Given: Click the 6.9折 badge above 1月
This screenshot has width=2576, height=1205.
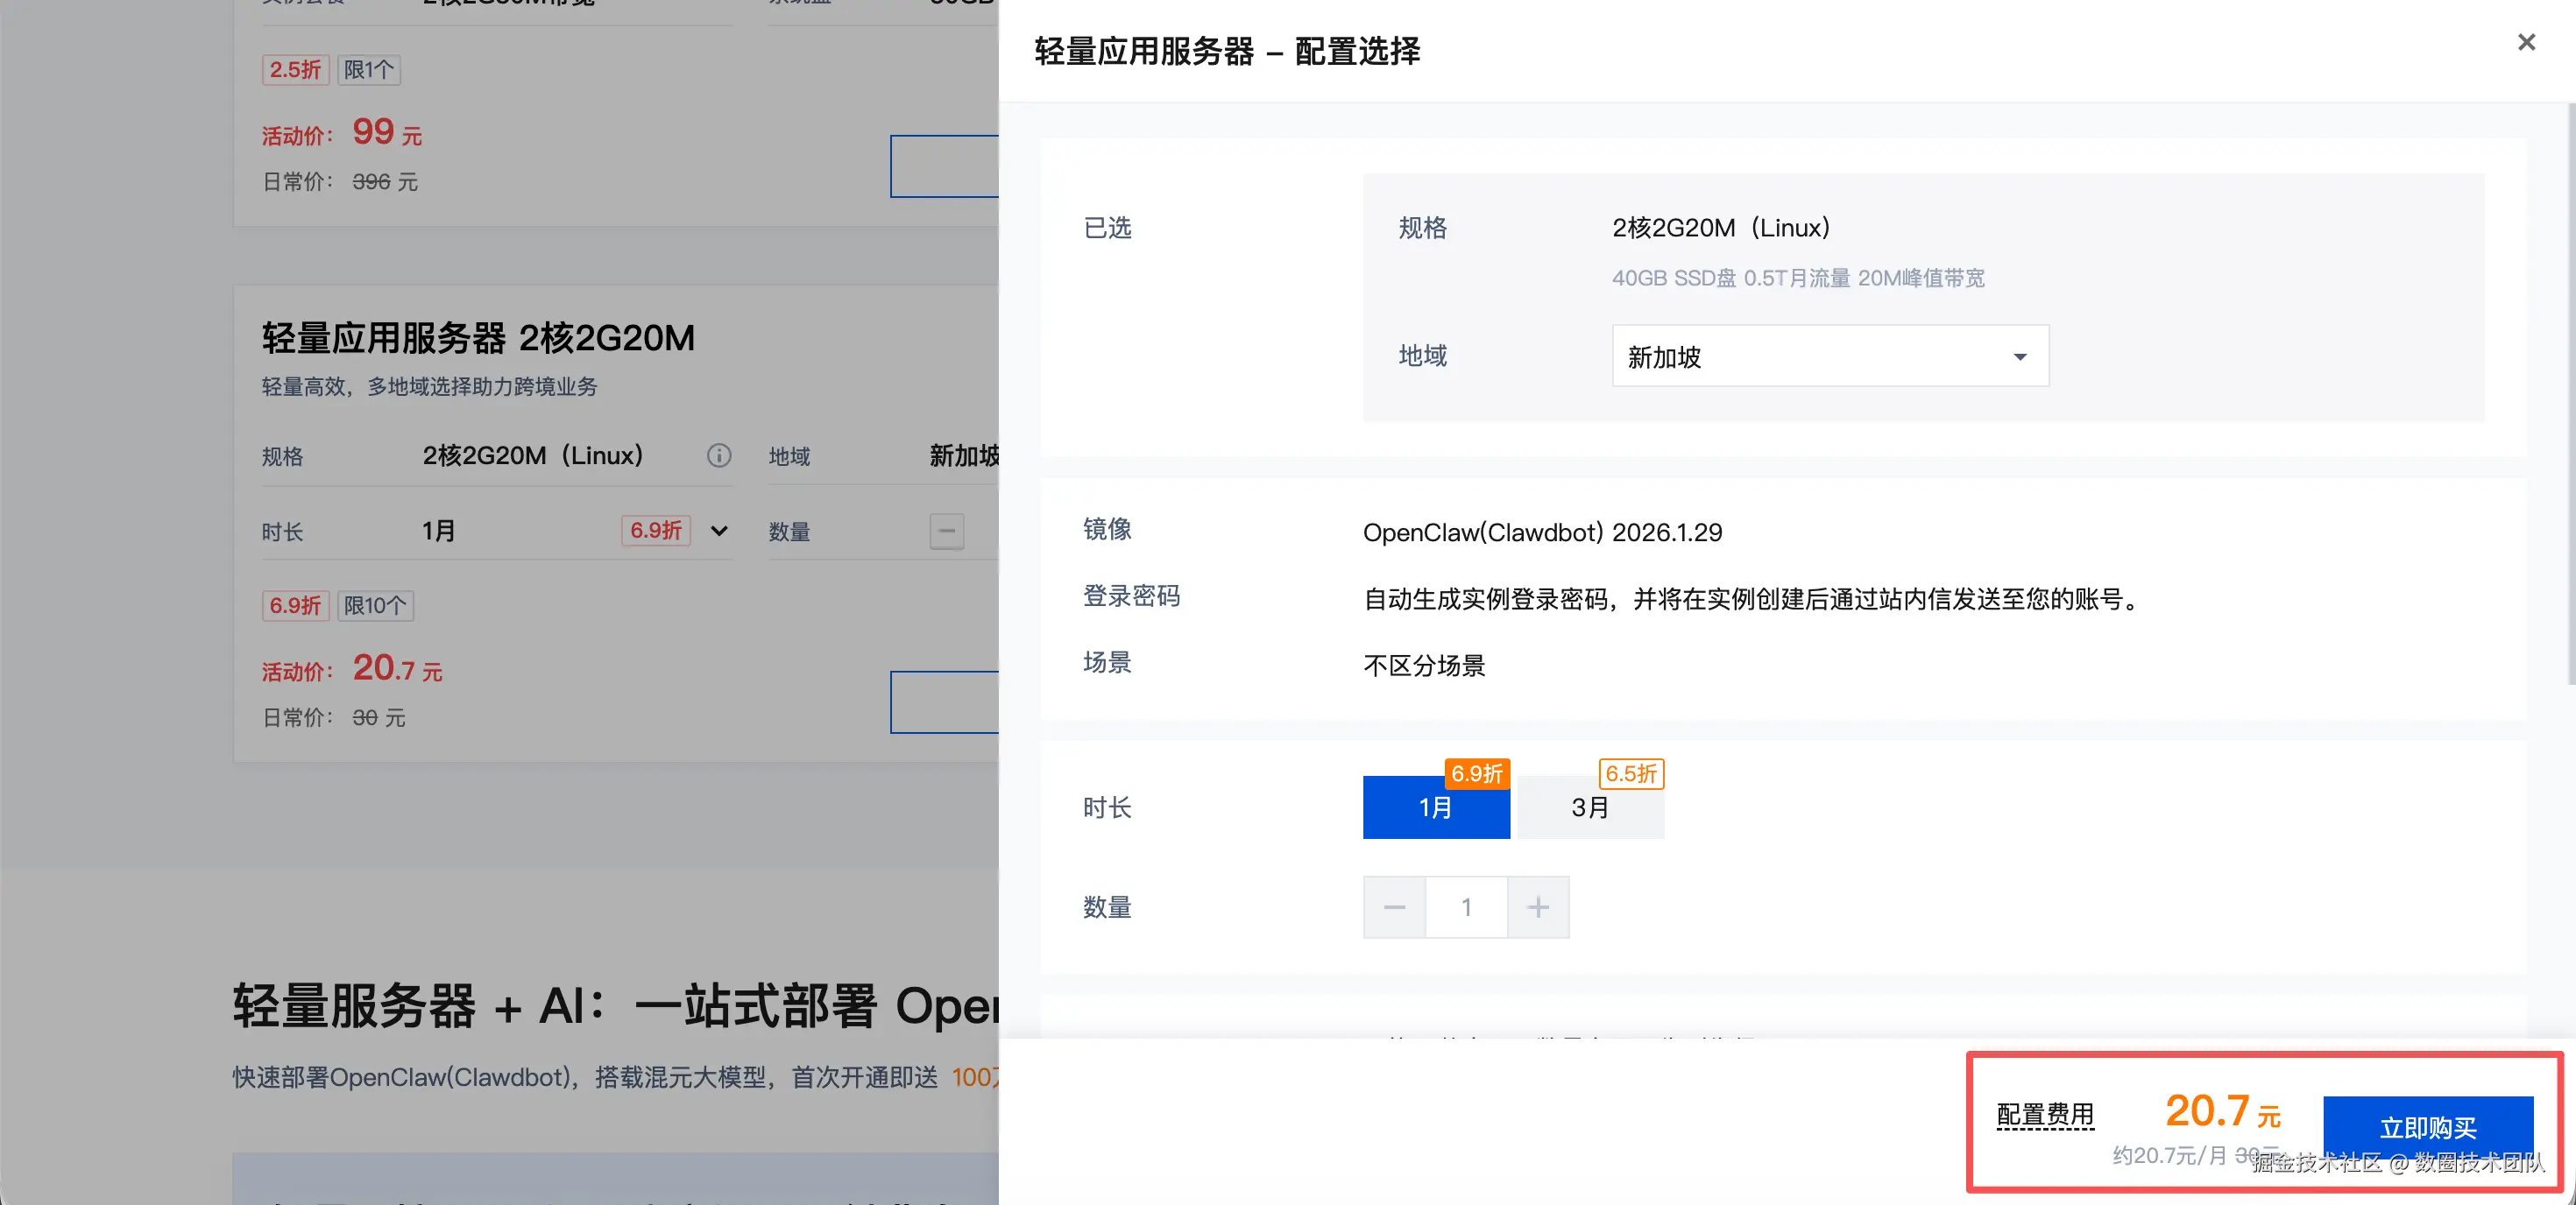Looking at the screenshot, I should click(1476, 773).
